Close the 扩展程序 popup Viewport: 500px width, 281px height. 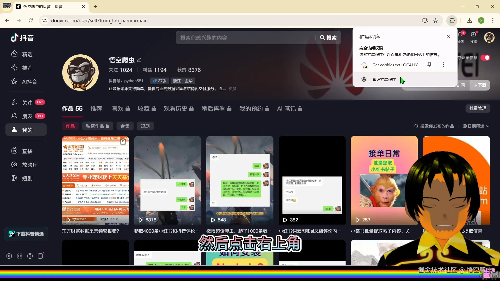448,36
